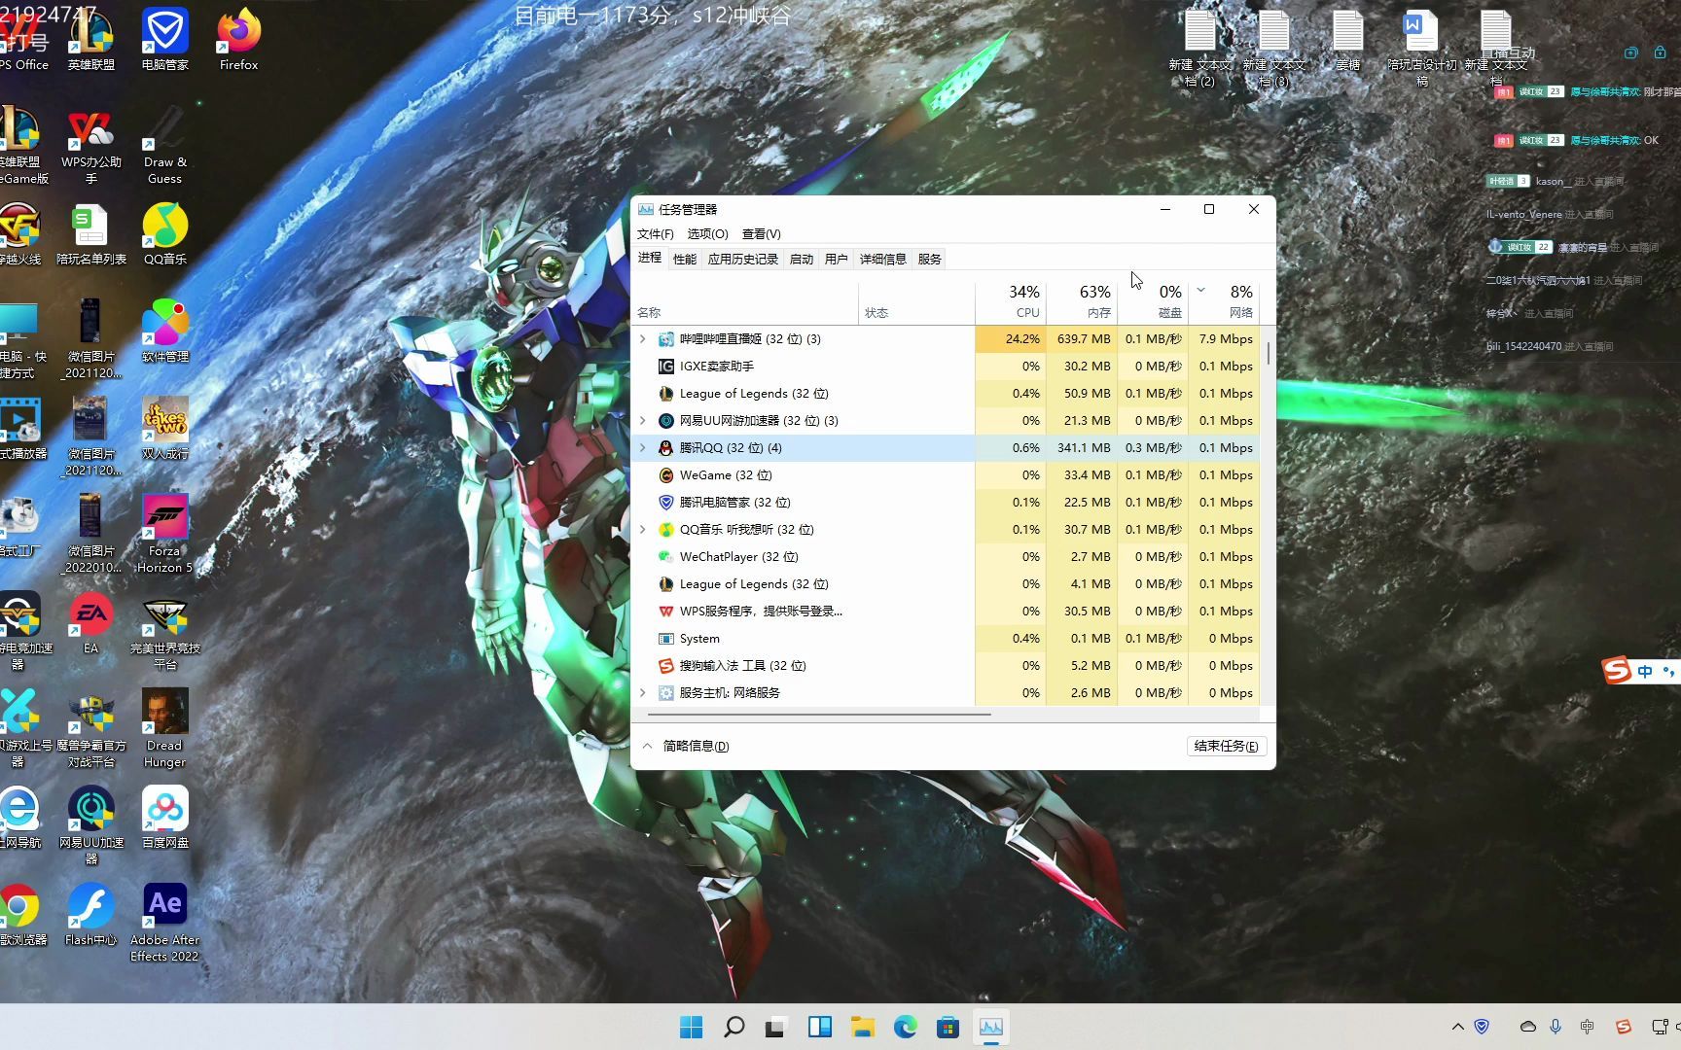This screenshot has width=1681, height=1050.
Task: Switch to the 服务 tab
Action: click(930, 259)
